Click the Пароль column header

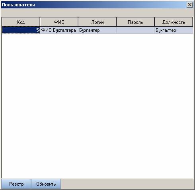135,22
